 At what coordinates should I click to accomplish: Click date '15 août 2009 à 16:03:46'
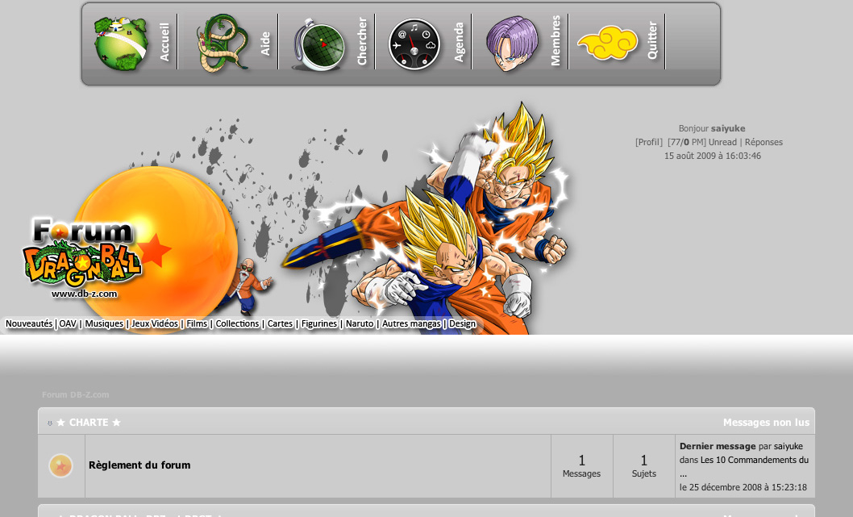[x=713, y=156]
